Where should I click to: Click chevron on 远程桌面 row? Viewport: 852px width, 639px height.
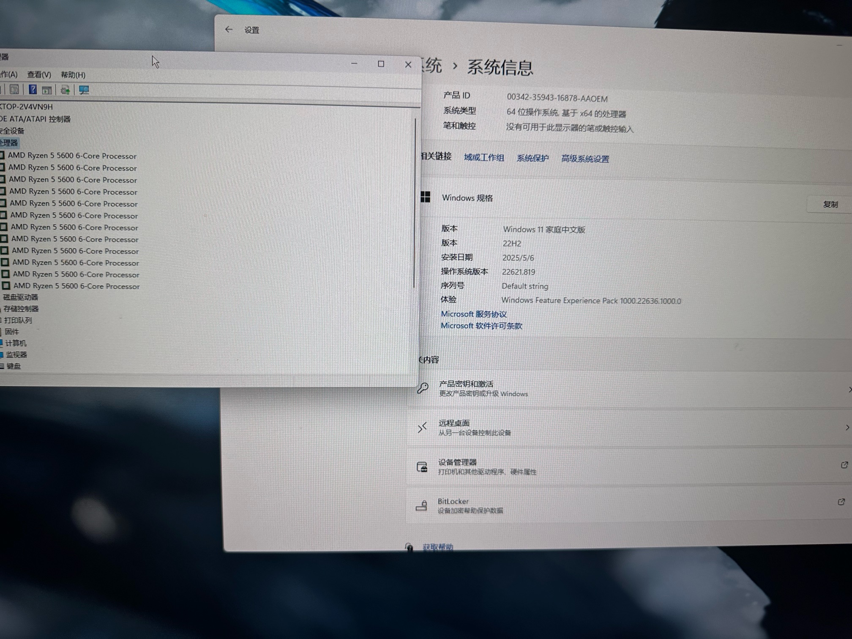click(847, 428)
